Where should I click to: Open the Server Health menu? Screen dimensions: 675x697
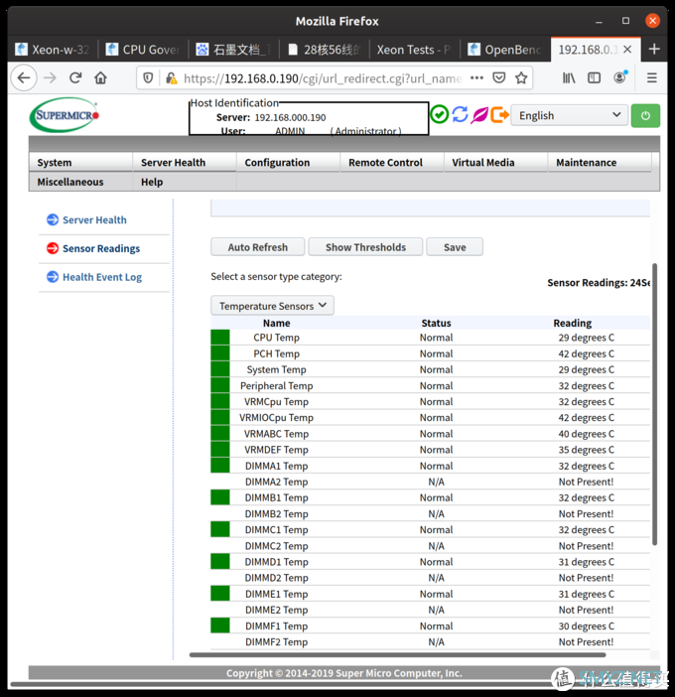coord(174,163)
